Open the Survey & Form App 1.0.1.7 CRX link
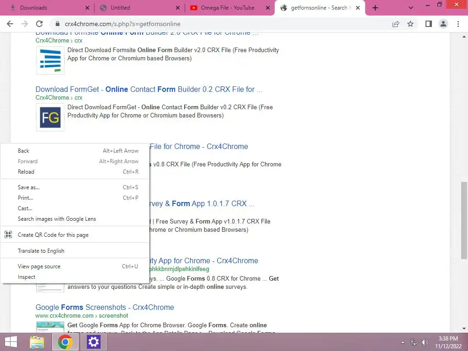 [202, 203]
